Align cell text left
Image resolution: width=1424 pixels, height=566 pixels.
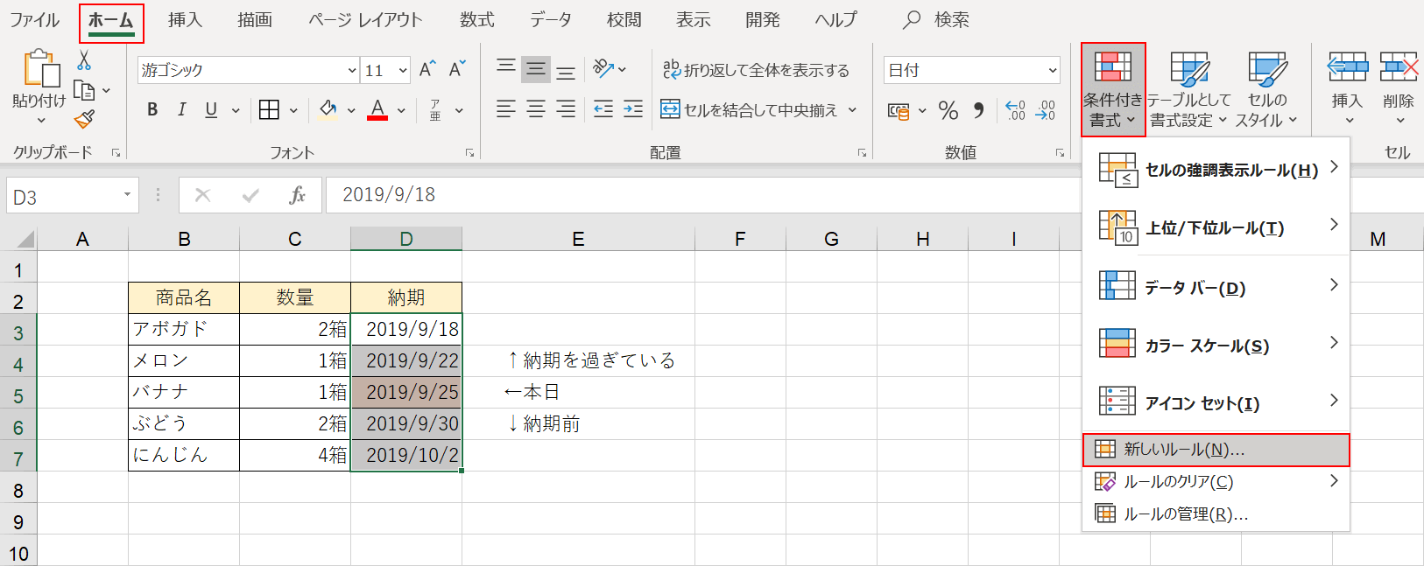506,108
